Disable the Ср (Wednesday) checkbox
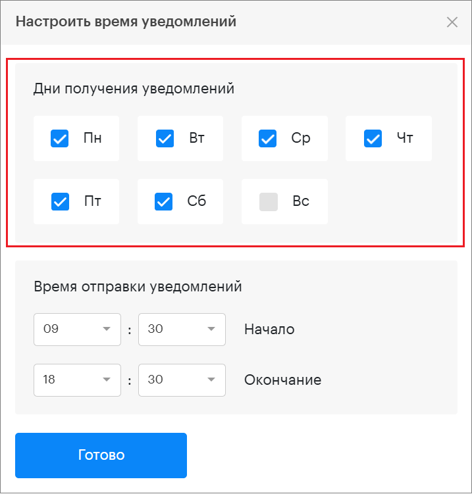Image resolution: width=472 pixels, height=494 pixels. coord(268,138)
